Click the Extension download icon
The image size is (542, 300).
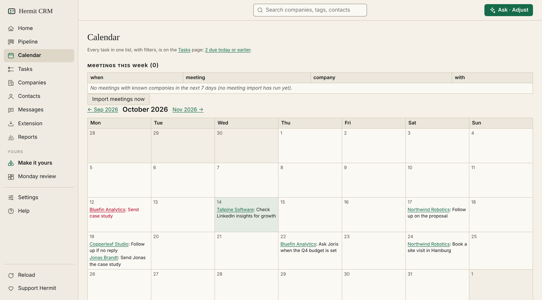[11, 124]
